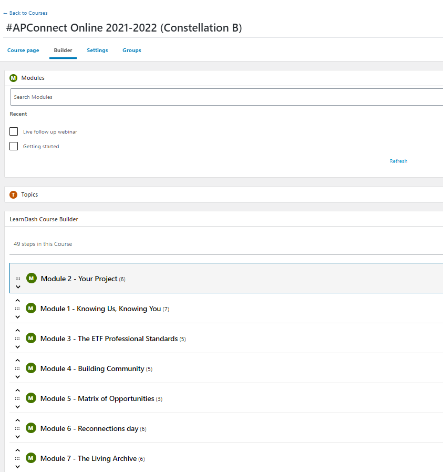Image resolution: width=443 pixels, height=472 pixels.
Task: Click the green M icon of Module 4
Action: tap(30, 368)
